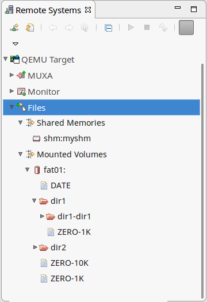Expand the dir1-dir1 folder
The image size is (207, 302).
pos(42,216)
